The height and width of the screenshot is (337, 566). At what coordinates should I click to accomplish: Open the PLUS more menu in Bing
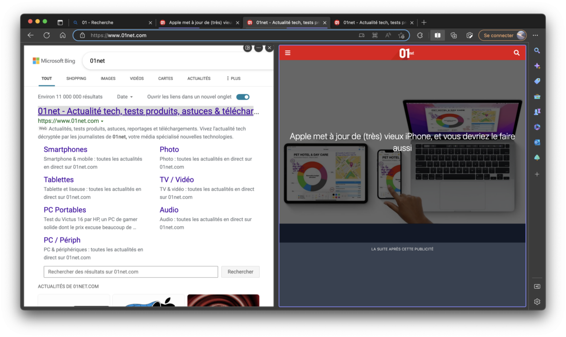[x=233, y=78]
